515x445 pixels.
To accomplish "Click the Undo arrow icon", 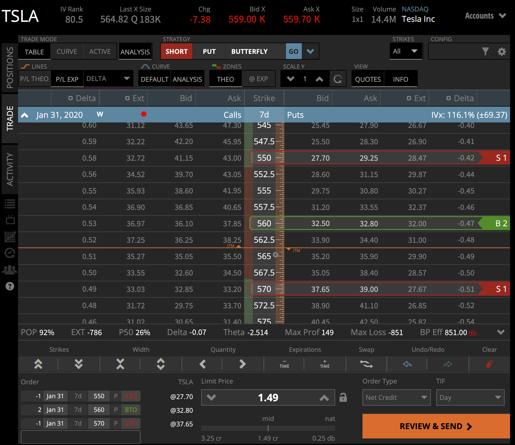I will coord(407,364).
